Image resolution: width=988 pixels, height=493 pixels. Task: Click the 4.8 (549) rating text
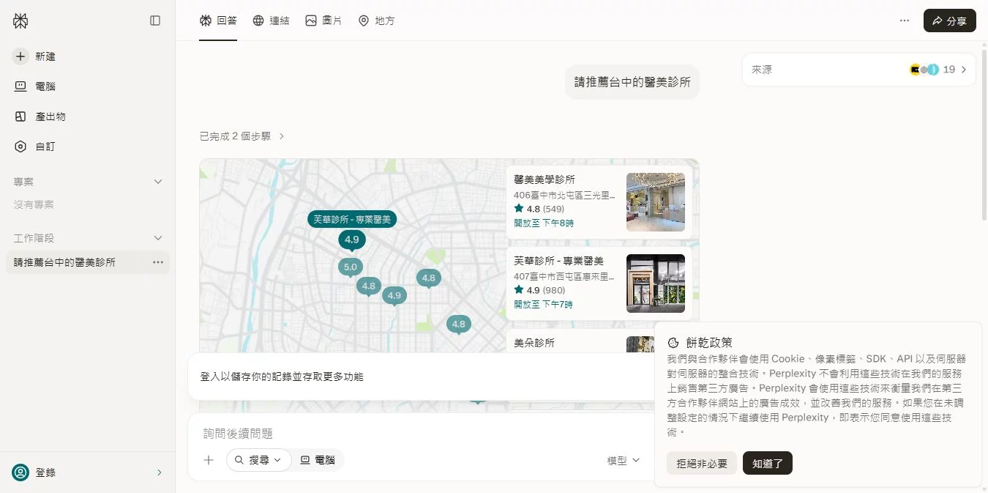point(539,209)
